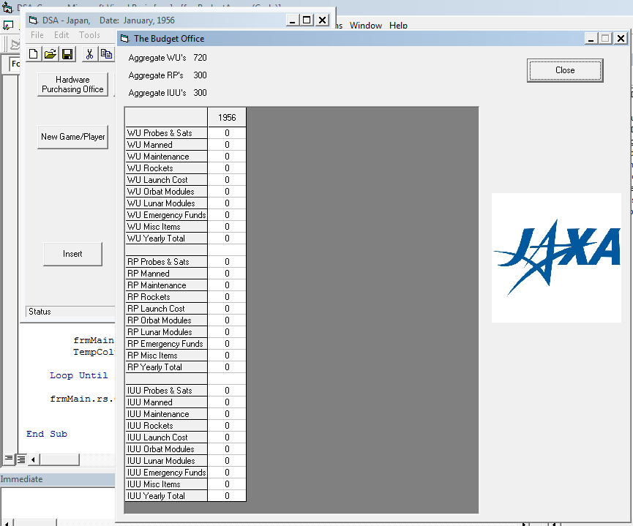
Task: Open the File menu in DSA window
Action: pos(37,35)
